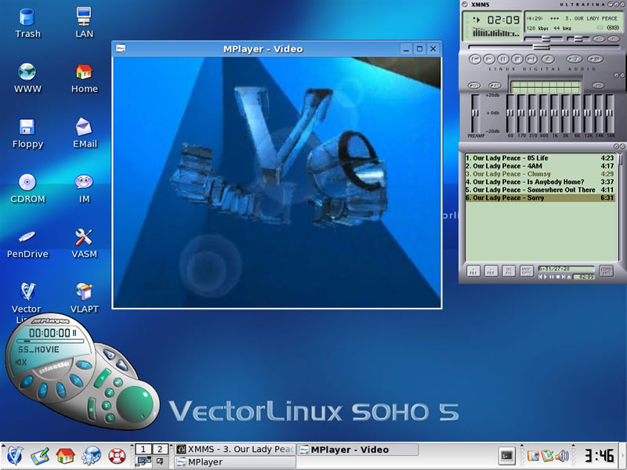The image size is (627, 470).
Task: Switch to the XMMS taskbar entry
Action: (235, 450)
